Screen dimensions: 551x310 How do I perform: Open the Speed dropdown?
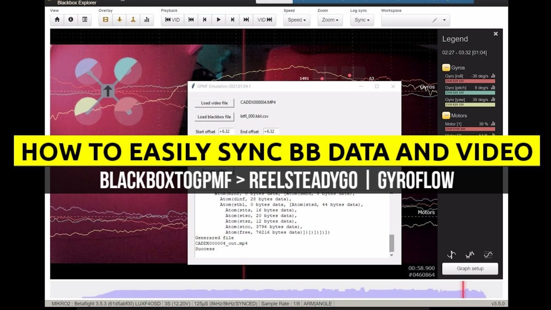click(x=297, y=20)
